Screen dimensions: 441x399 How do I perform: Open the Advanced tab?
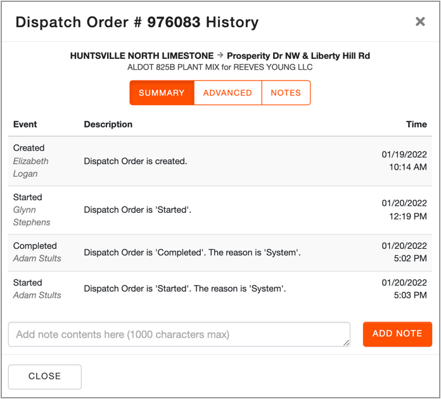227,93
